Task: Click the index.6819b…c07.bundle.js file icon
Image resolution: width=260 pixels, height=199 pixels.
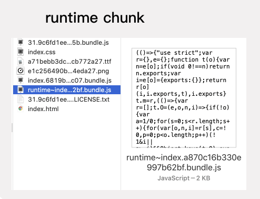Action: (x=21, y=80)
